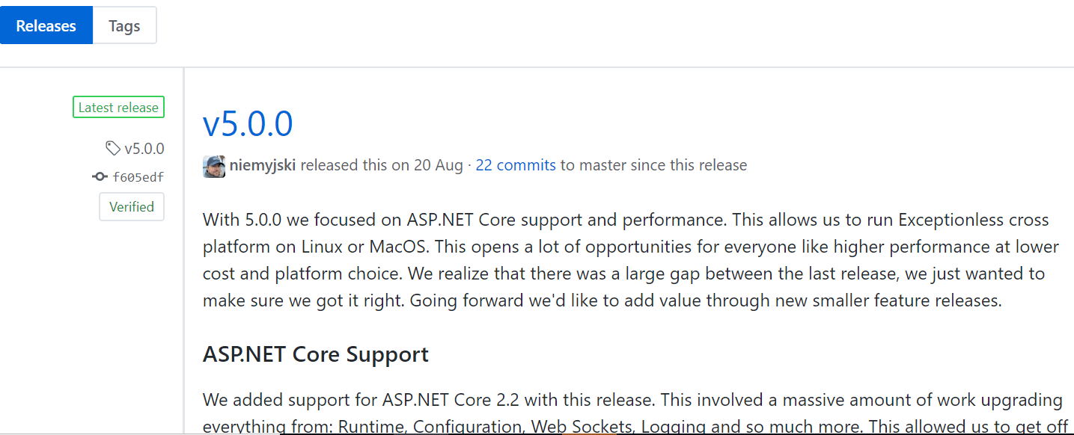
Task: Click niemyjski's avatar image
Action: tap(214, 166)
